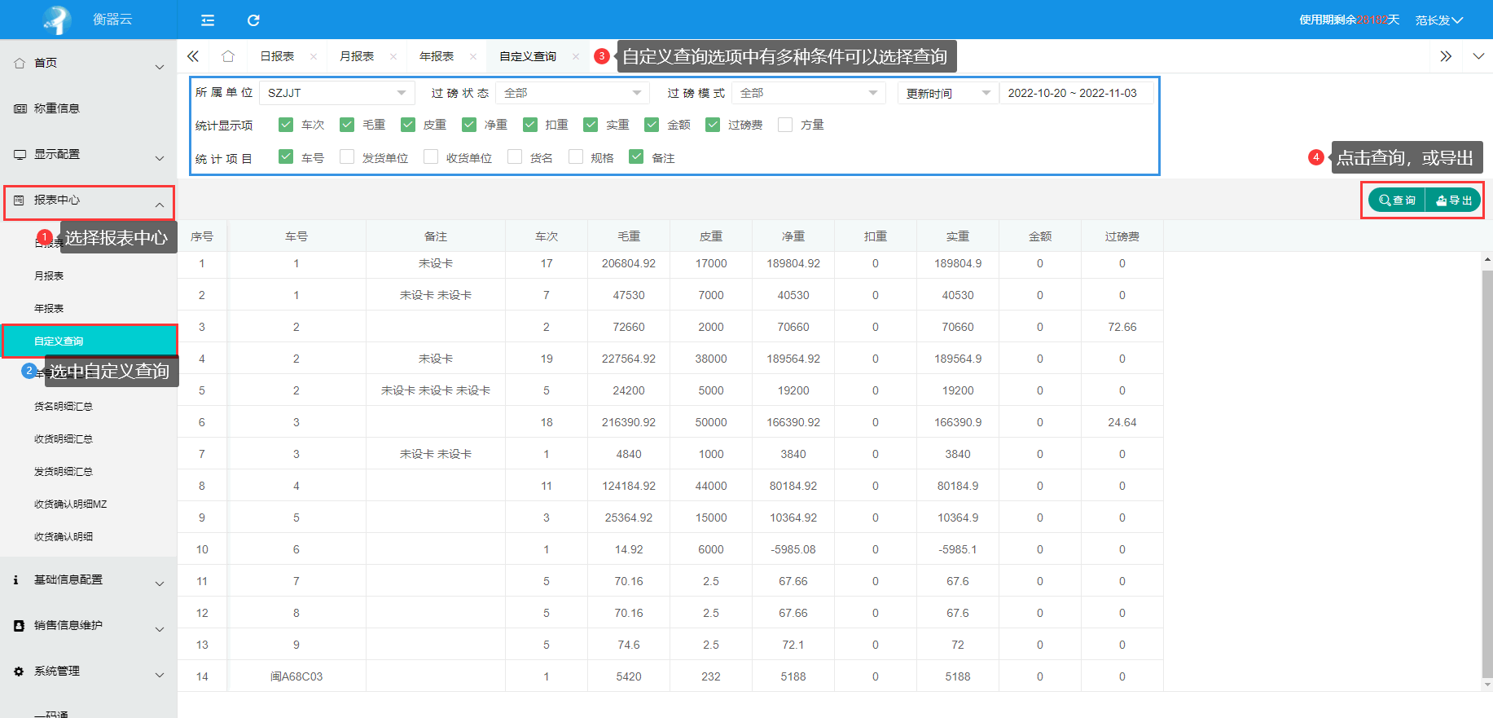
Task: Check the 规格 statistic checkbox
Action: pos(576,156)
